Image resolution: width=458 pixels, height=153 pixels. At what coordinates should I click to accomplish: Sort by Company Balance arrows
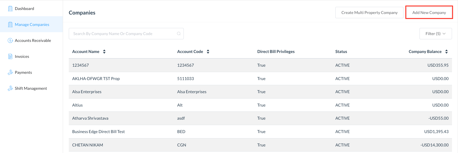pos(446,52)
